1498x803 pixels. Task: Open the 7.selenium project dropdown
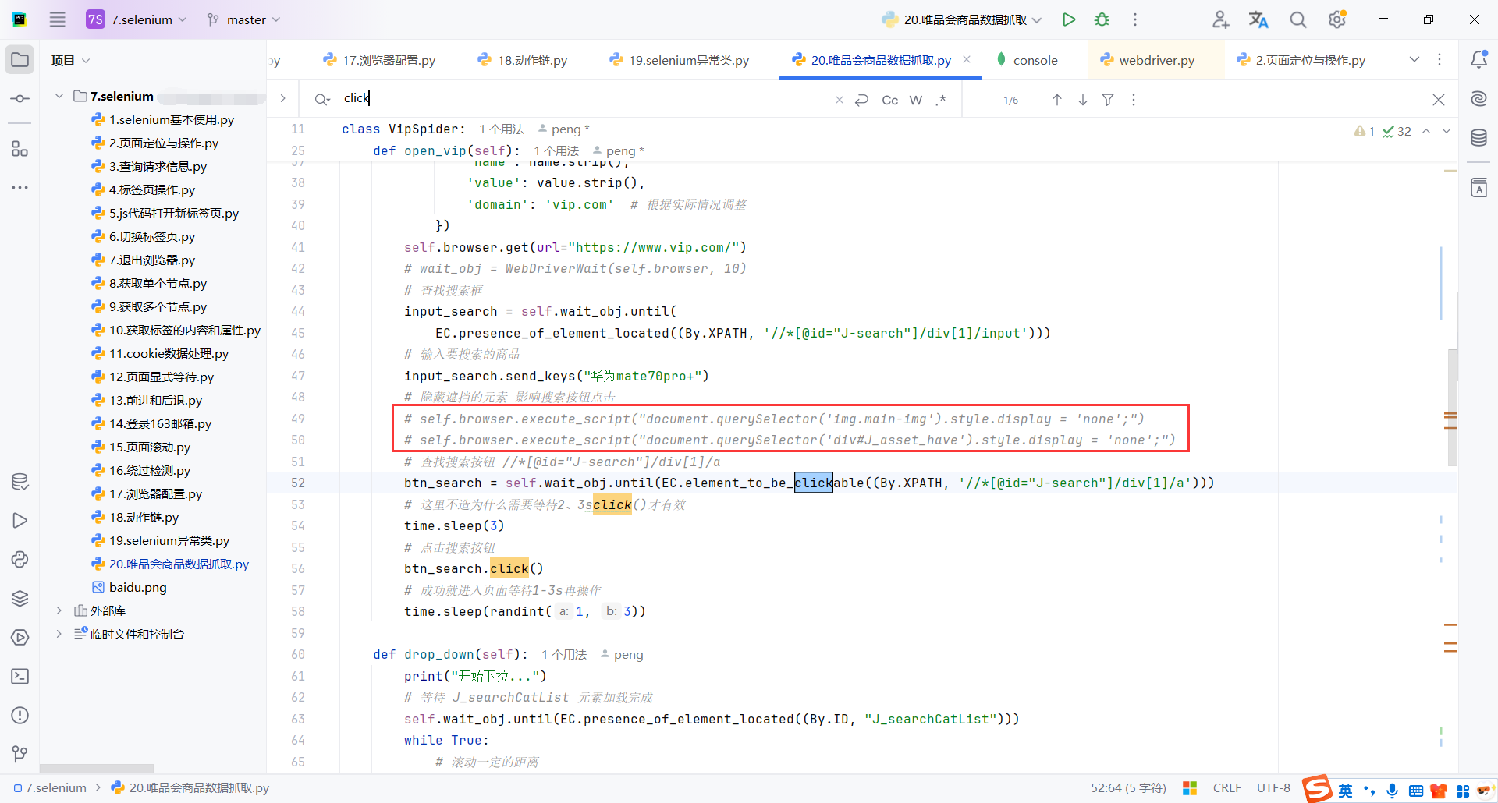click(x=137, y=19)
